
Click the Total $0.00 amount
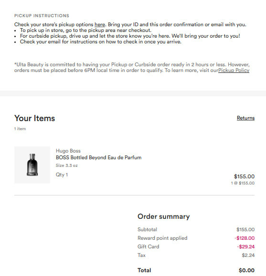click(x=246, y=270)
